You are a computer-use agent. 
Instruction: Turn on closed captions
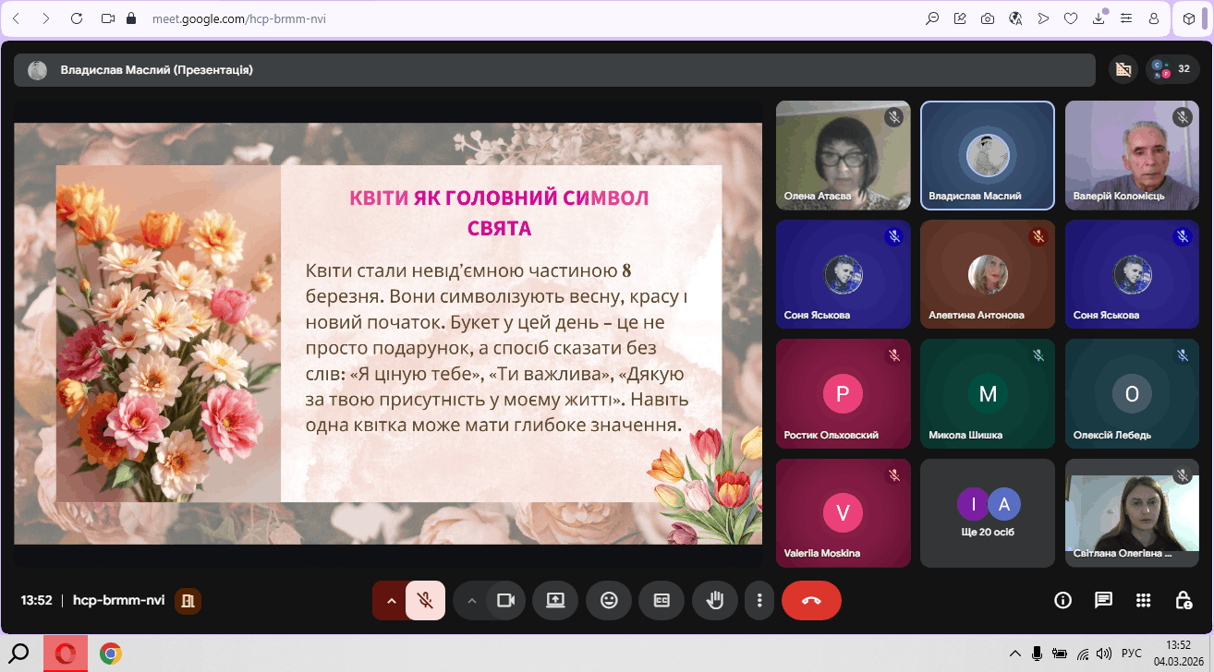click(x=662, y=600)
